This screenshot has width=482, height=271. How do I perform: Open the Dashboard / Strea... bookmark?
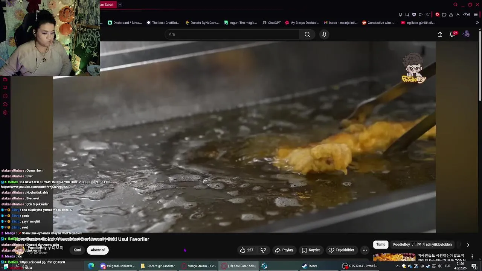(x=125, y=23)
